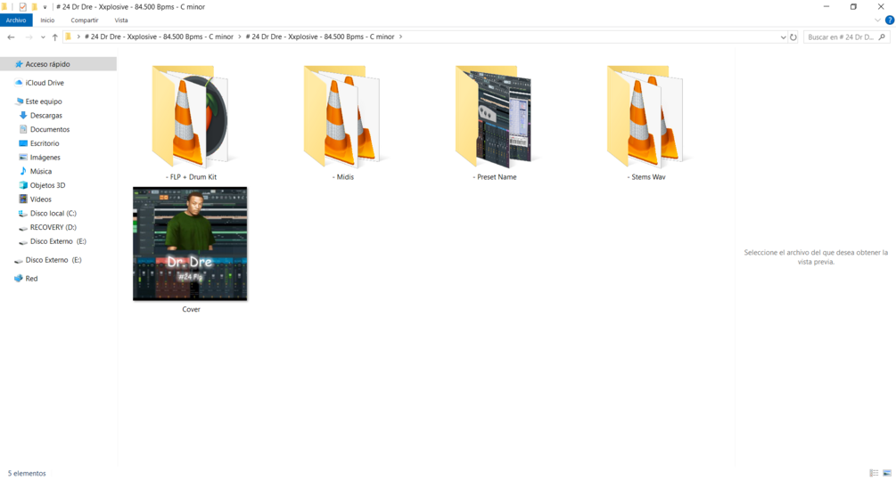
Task: Click the Vídeos film icon
Action: (x=23, y=199)
